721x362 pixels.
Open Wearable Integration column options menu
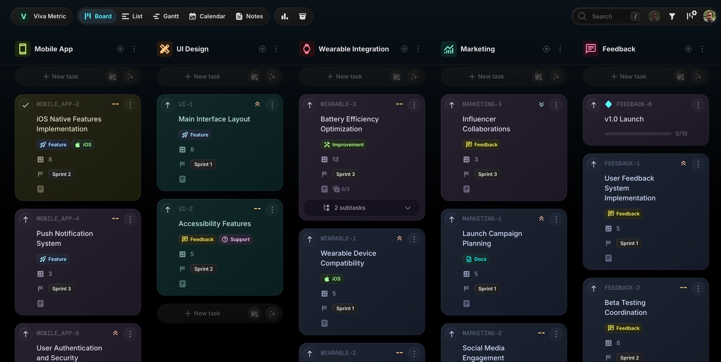(418, 49)
